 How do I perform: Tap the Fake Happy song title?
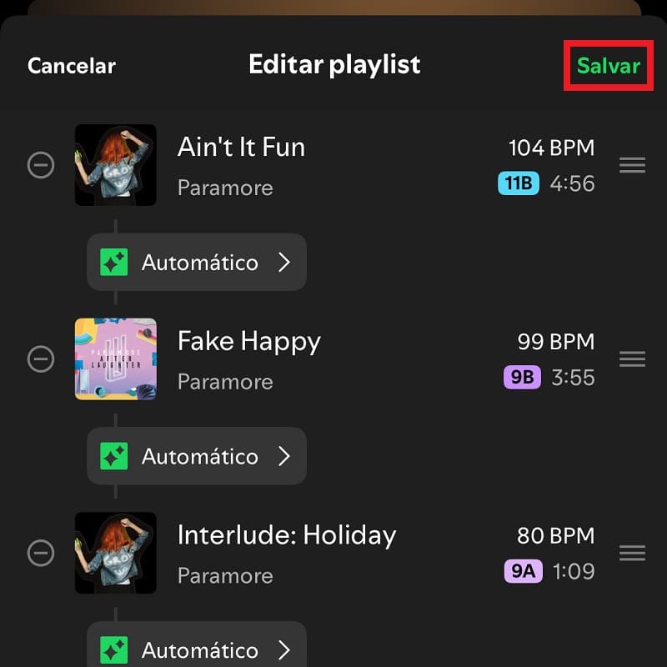click(x=249, y=341)
